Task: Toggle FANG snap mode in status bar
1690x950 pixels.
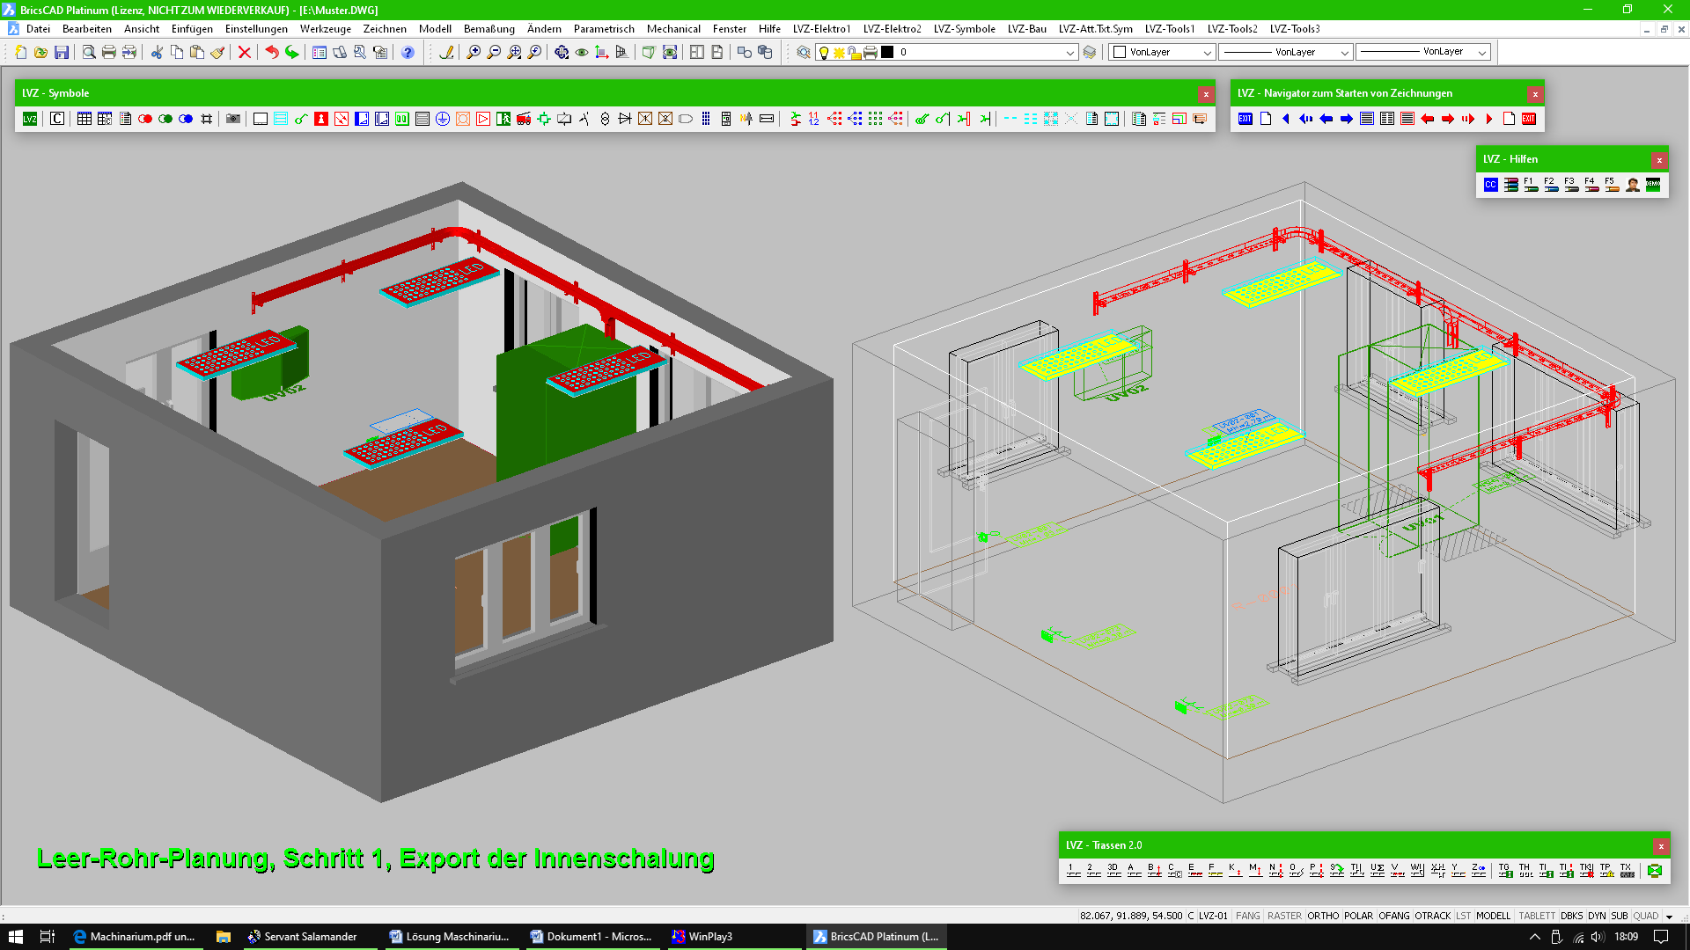Action: [x=1247, y=916]
